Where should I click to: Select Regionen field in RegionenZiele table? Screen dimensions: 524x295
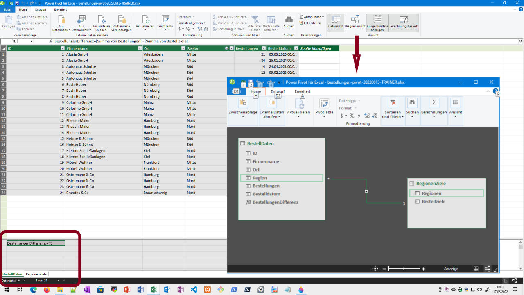[x=446, y=193]
